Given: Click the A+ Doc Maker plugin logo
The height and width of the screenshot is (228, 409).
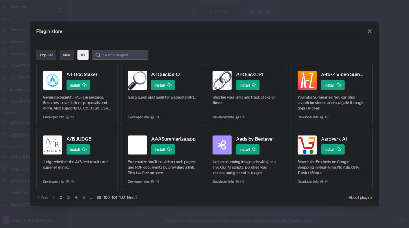Looking at the screenshot, I should pyautogui.click(x=52, y=80).
